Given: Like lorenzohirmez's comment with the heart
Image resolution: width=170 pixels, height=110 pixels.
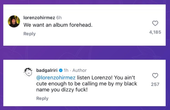Looking at the screenshot, I should pyautogui.click(x=155, y=24).
